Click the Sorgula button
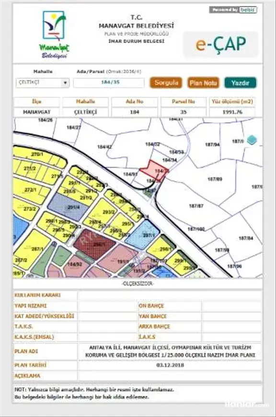Image resolution: width=276 pixels, height=417 pixels. (x=166, y=83)
